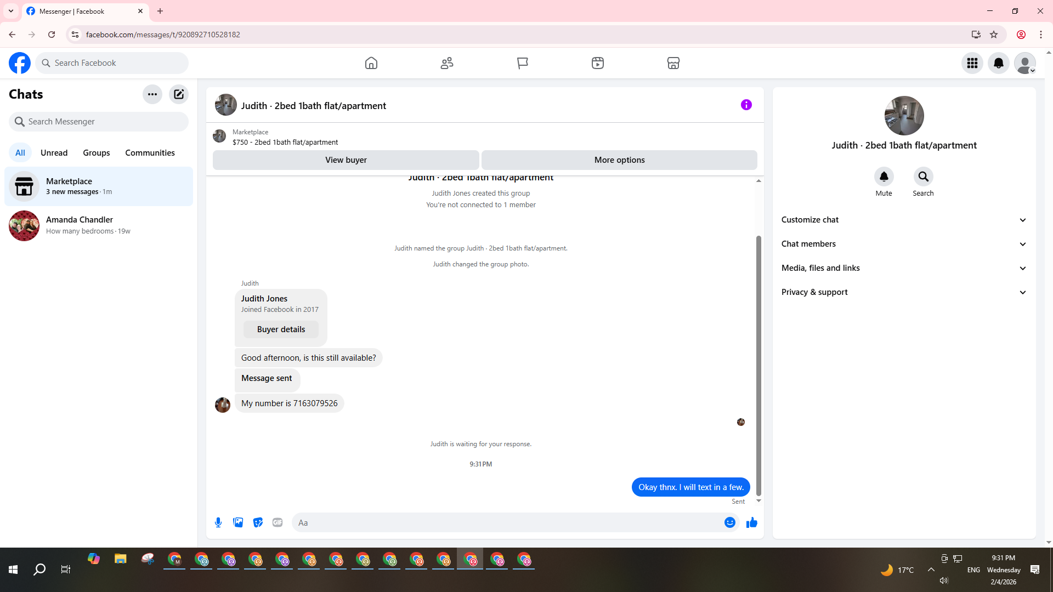Viewport: 1053px width, 592px height.
Task: Click the voice clip microphone icon
Action: point(218,522)
